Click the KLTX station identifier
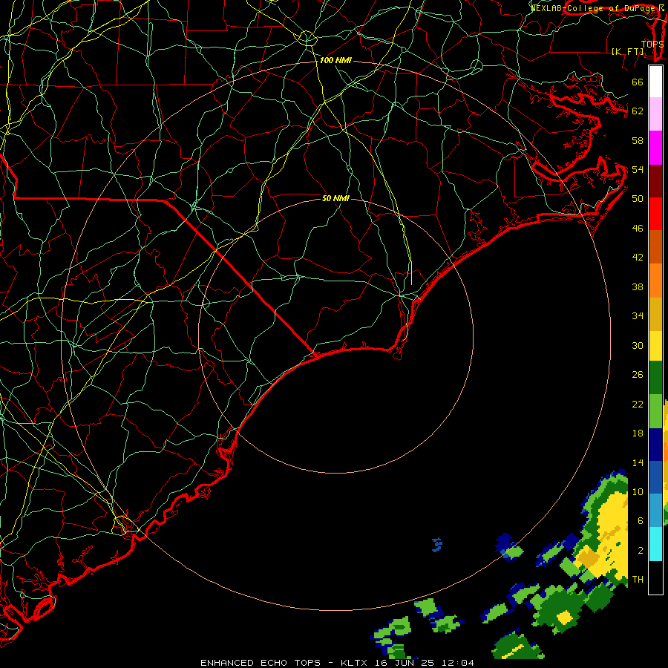Viewport: 668px width, 668px height. pyautogui.click(x=353, y=663)
